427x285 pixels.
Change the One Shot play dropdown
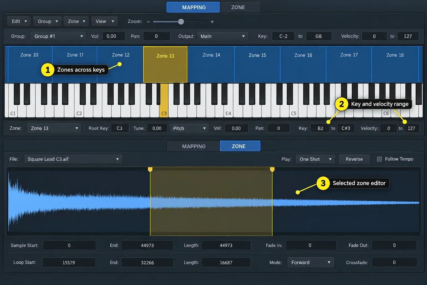[315, 159]
